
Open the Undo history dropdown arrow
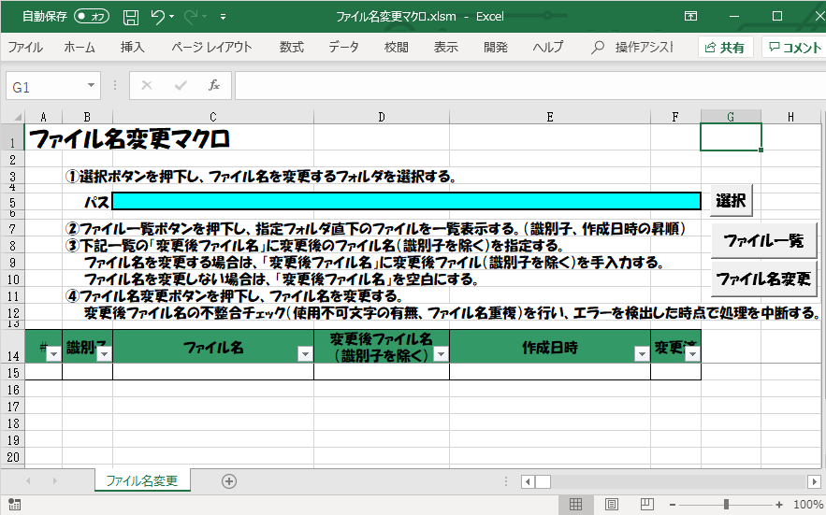(172, 17)
